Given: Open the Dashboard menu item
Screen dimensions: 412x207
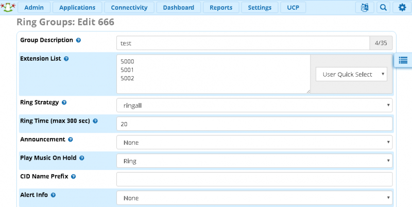Looking at the screenshot, I should tap(179, 7).
